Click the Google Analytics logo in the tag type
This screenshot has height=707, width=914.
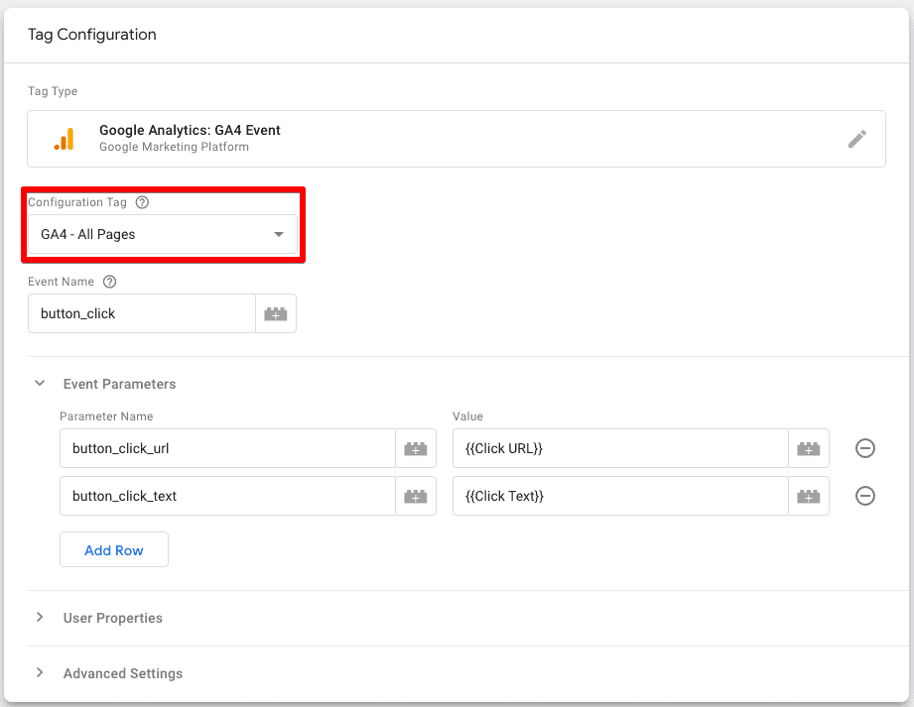(x=64, y=139)
